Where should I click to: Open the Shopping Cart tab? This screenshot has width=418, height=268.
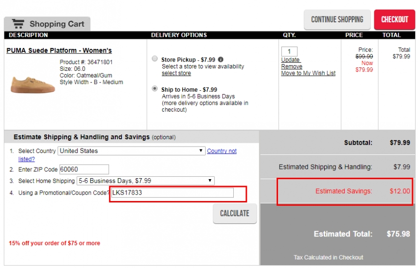tap(47, 24)
